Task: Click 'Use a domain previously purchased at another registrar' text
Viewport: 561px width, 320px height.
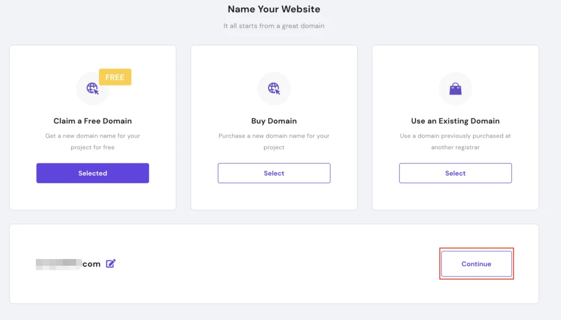Action: [455, 141]
